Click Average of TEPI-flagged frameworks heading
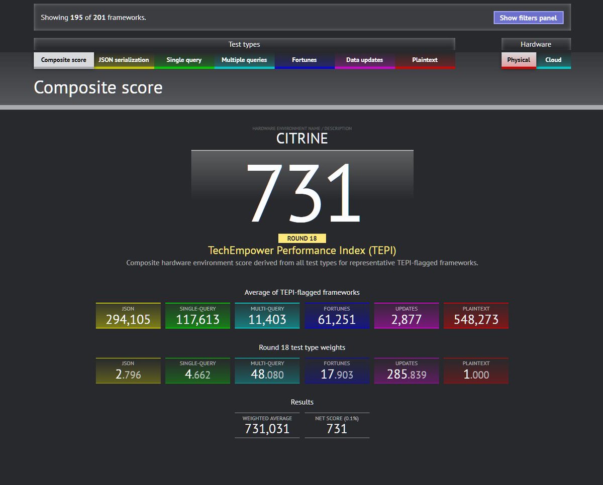The height and width of the screenshot is (485, 603). [302, 292]
